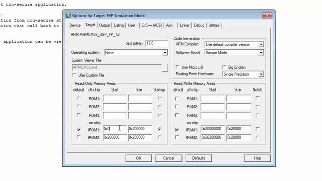This screenshot has width=322, height=181.
Task: Click the IROM1 Start field
Action: coord(115,129)
